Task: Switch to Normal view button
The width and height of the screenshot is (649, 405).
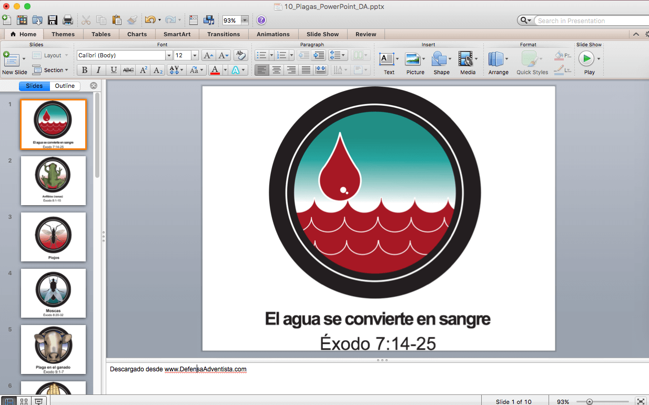Action: coord(9,401)
